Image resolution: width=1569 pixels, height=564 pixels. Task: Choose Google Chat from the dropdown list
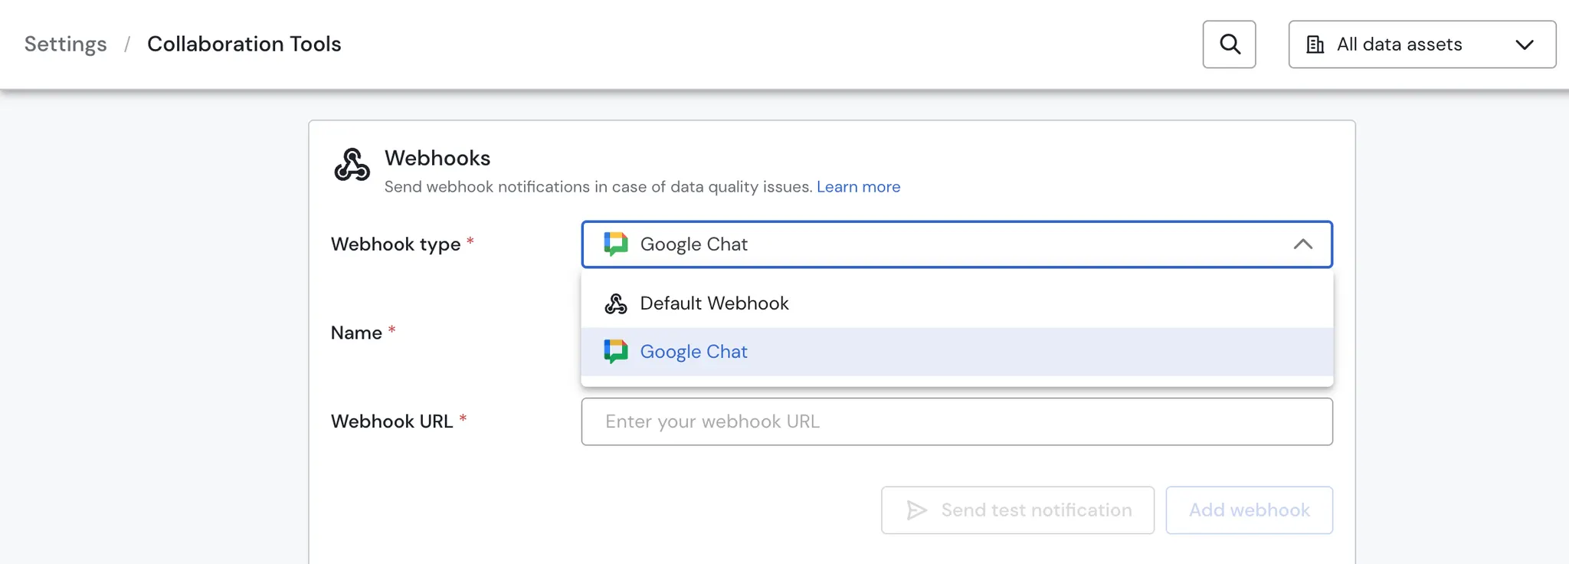pos(693,352)
